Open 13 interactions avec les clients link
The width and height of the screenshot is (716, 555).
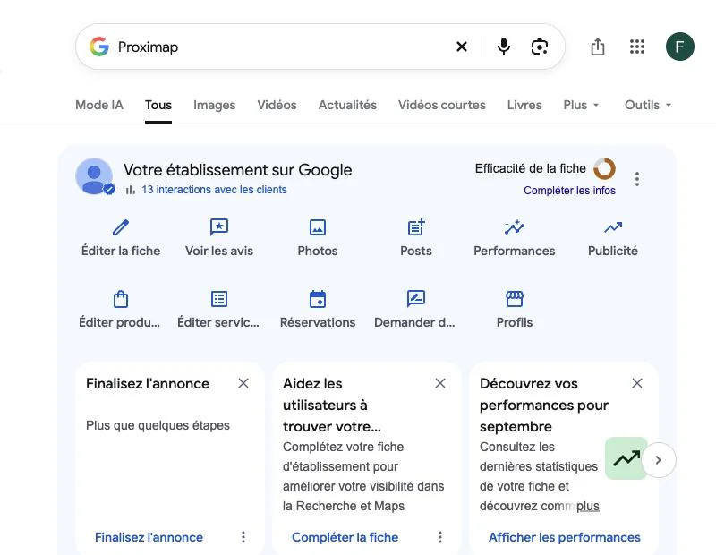[214, 190]
